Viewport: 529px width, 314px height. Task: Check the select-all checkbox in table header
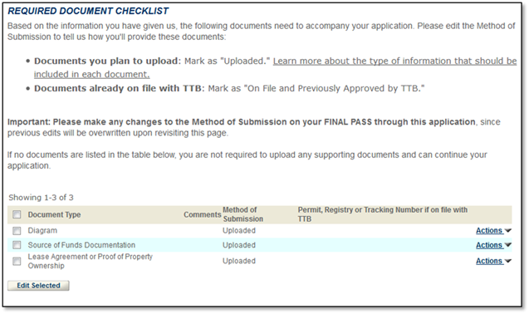pos(17,214)
